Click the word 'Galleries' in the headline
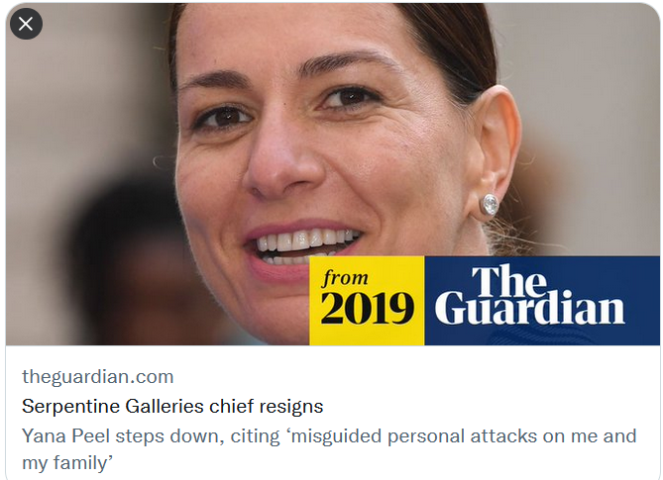Image resolution: width=663 pixels, height=480 pixels. pyautogui.click(x=165, y=407)
